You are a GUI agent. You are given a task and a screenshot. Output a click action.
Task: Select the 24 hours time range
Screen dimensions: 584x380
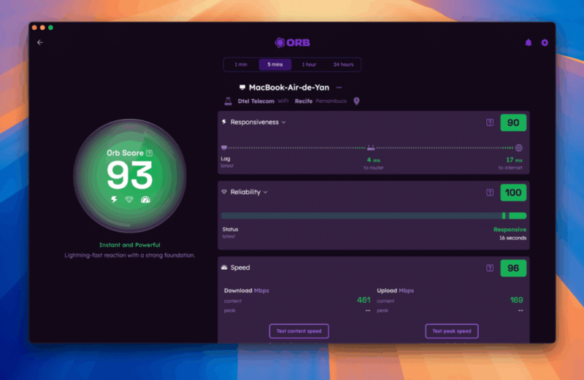tap(343, 64)
